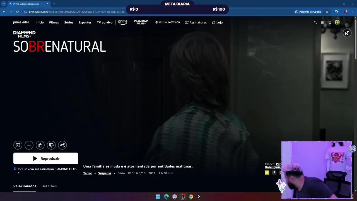Viewport: 357px width, 201px height.
Task: Open the apps grid icon in header
Action: (x=323, y=22)
